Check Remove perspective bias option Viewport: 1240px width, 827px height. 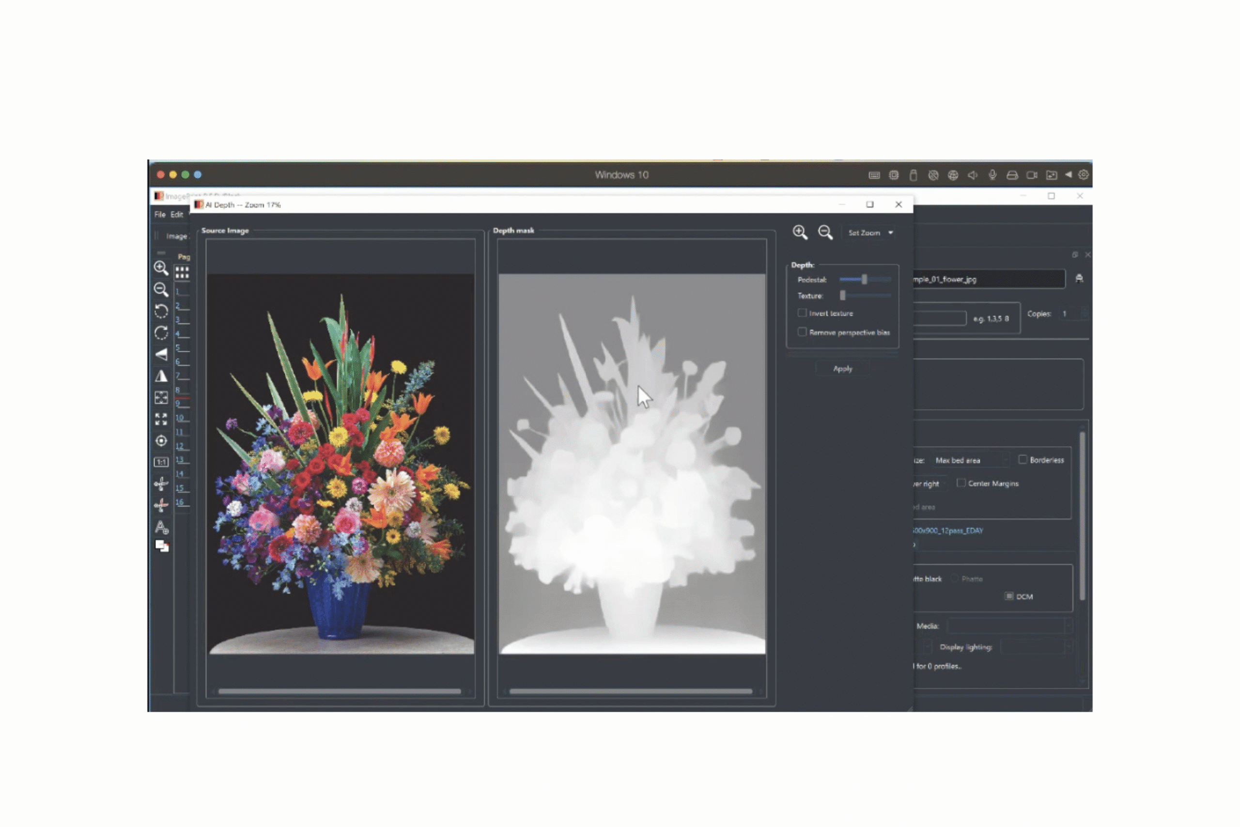tap(802, 332)
